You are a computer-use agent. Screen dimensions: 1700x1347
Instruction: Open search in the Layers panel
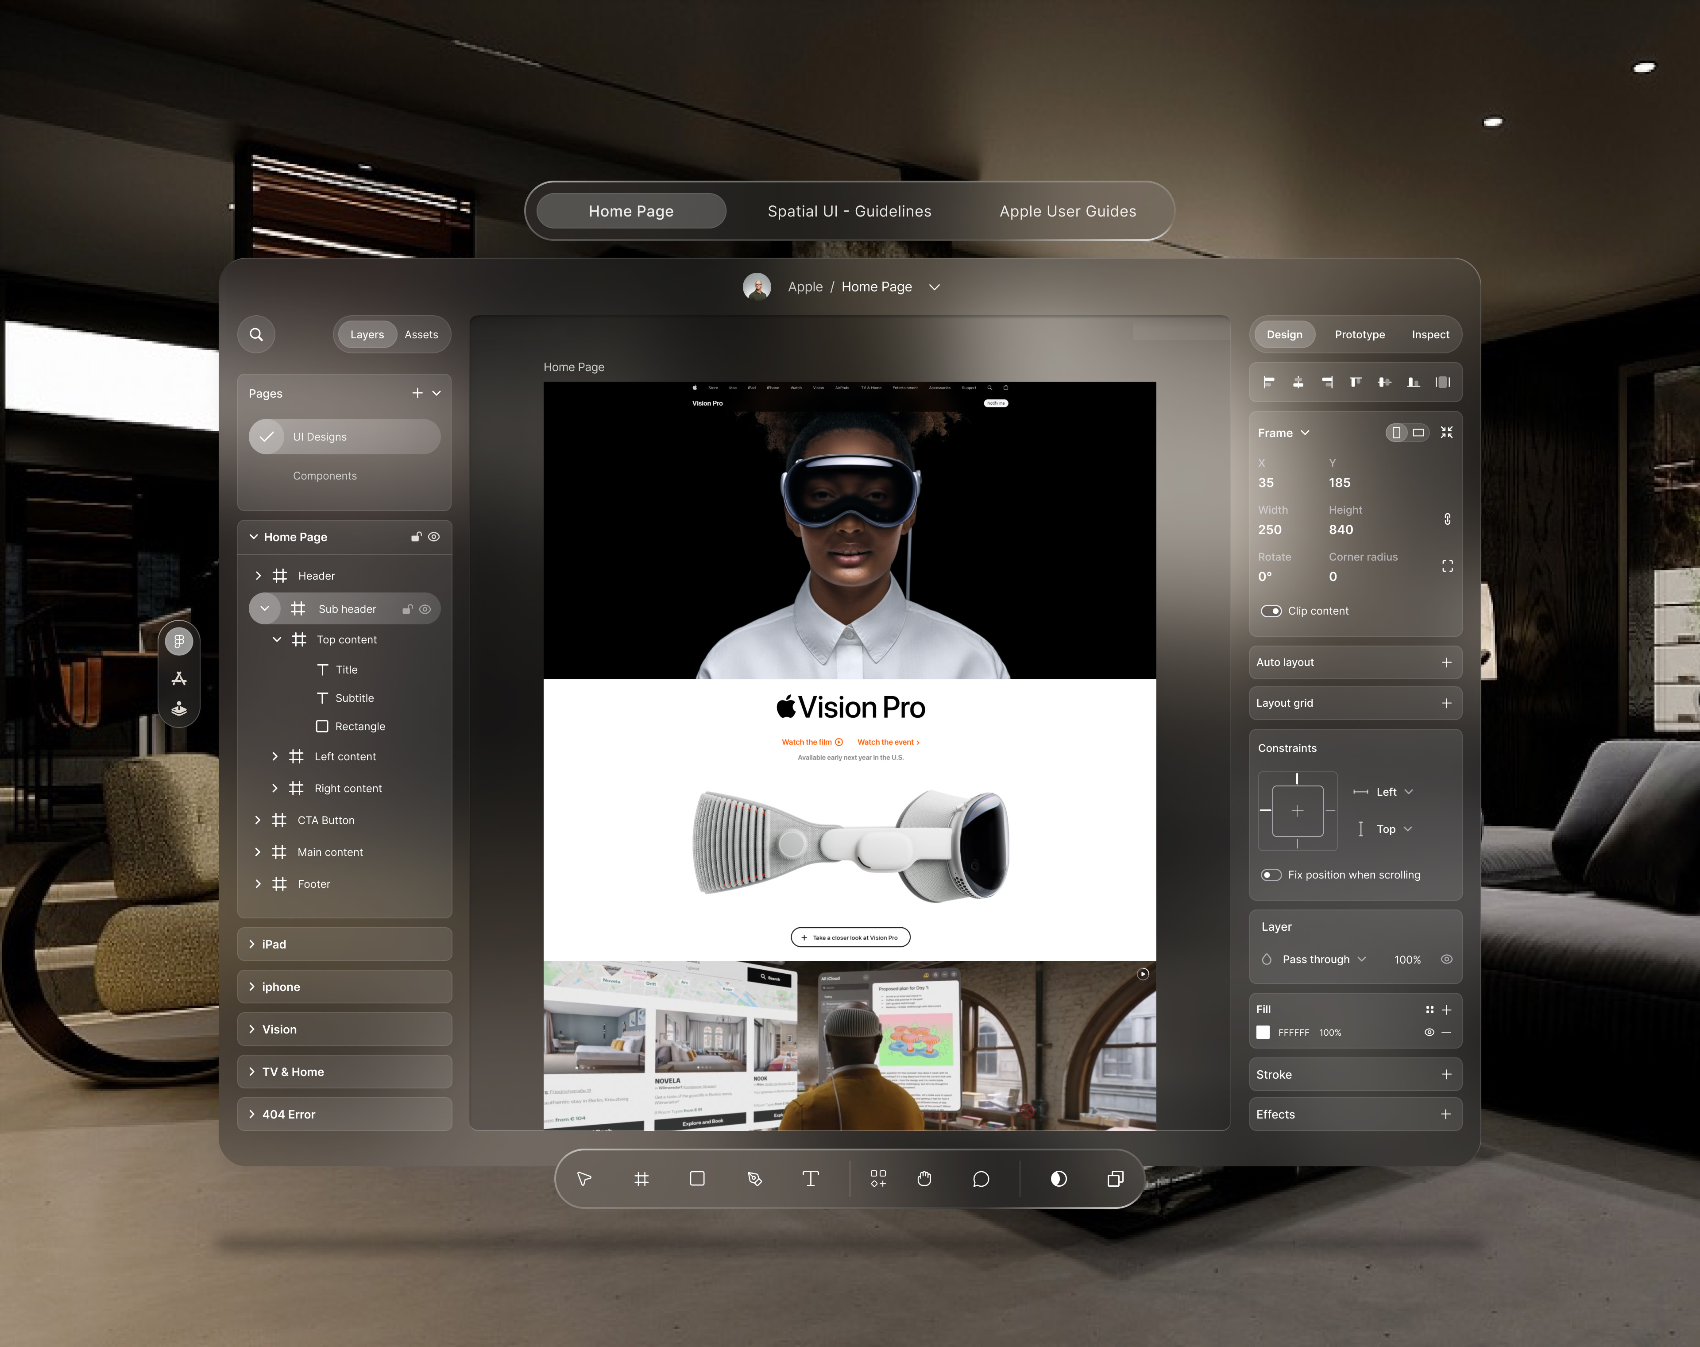click(x=255, y=333)
